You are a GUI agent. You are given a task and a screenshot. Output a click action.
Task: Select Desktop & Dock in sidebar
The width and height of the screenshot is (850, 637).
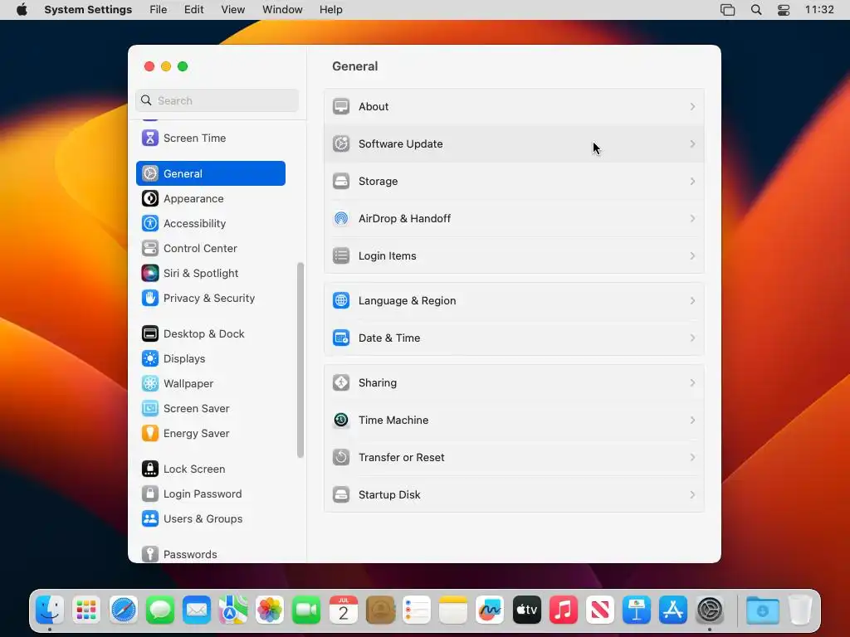click(x=210, y=334)
